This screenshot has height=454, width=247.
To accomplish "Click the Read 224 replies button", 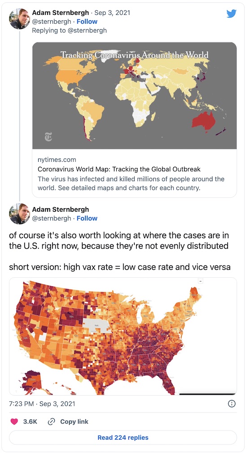I will tap(123, 437).
